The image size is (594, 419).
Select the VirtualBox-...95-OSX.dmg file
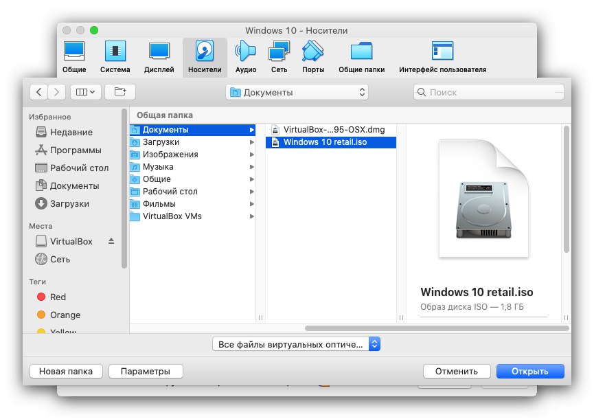[331, 130]
